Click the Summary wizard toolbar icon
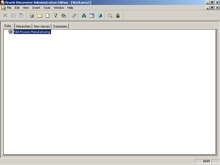The height and width of the screenshot is (165, 220). coord(92,16)
